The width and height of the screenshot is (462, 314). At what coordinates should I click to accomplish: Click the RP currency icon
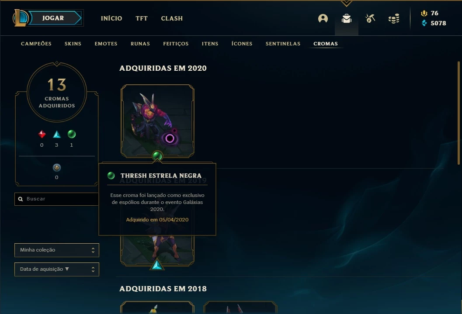coord(424,13)
